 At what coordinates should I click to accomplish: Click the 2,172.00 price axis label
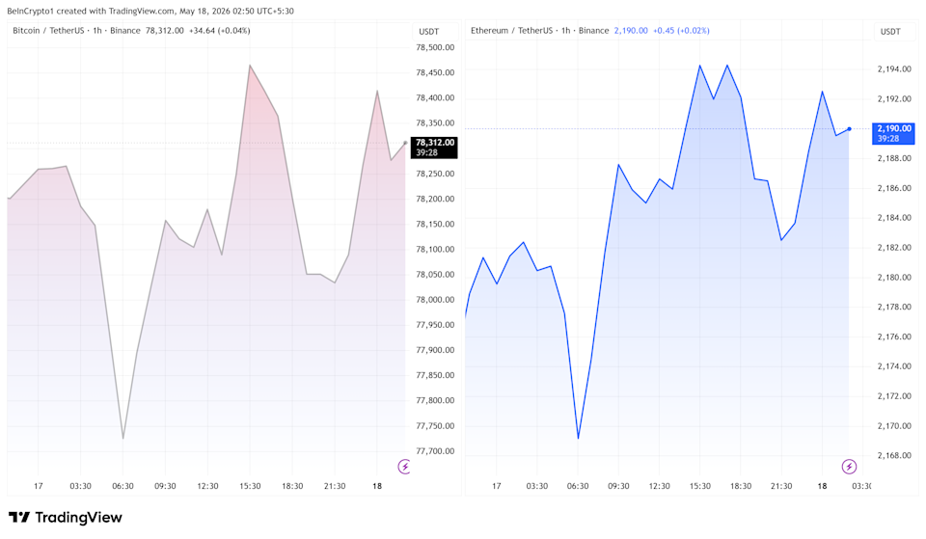894,396
